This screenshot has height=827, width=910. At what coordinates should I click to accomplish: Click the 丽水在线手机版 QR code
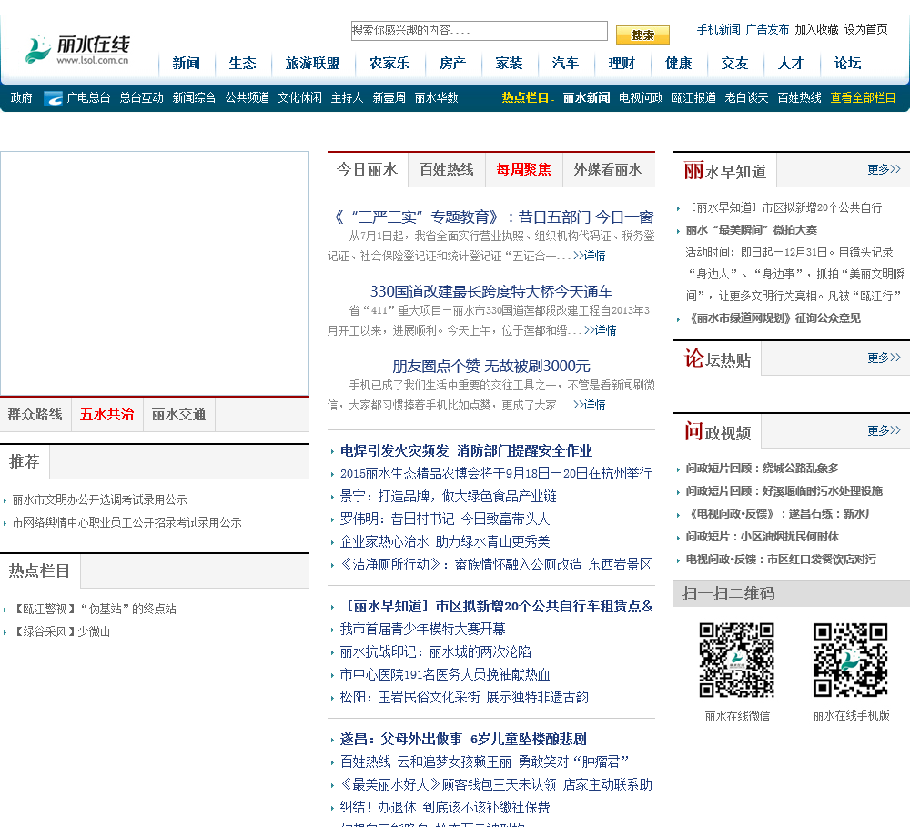[850, 661]
